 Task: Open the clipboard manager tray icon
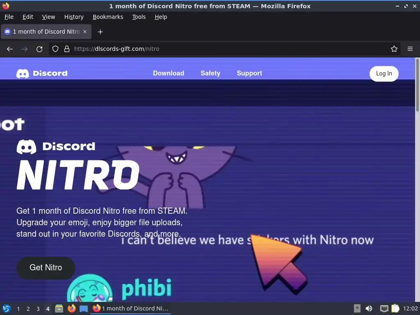[395, 308]
